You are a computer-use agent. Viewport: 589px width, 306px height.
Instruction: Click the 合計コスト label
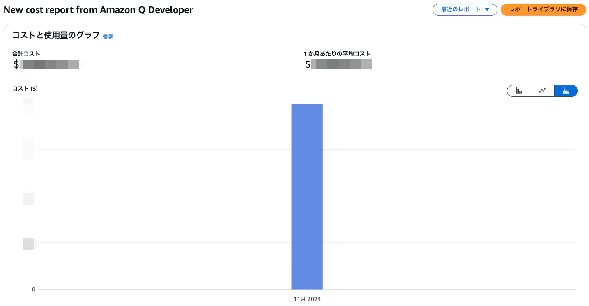pos(26,54)
